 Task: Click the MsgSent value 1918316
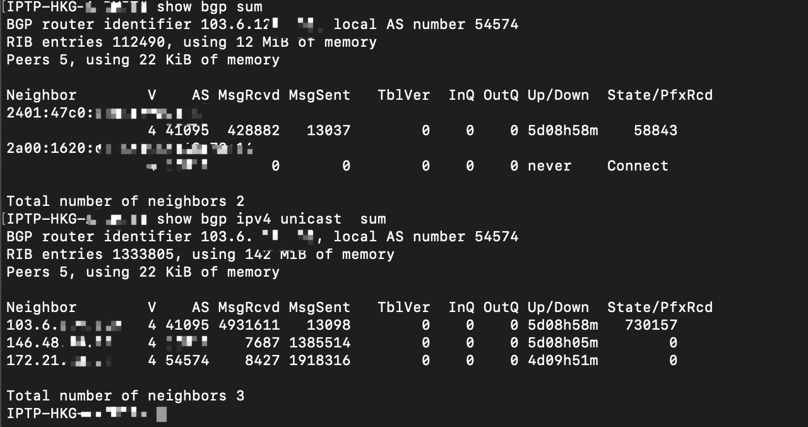(319, 361)
